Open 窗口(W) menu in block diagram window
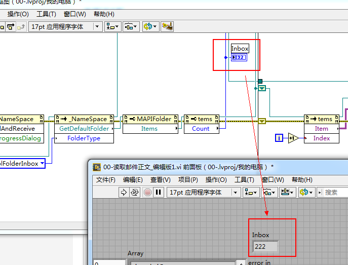348x265 pixels. 74,14
